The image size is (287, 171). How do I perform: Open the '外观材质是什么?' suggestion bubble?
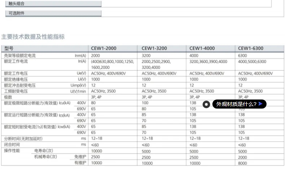click(x=239, y=104)
